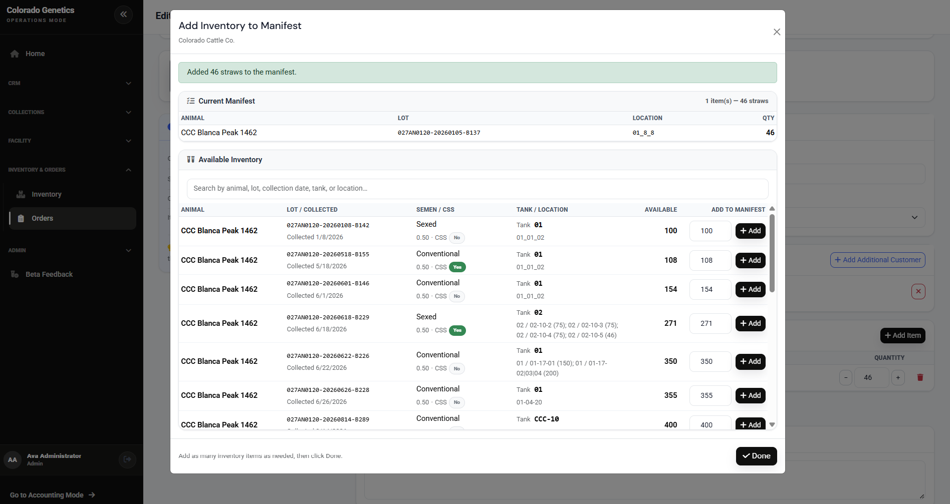The height and width of the screenshot is (504, 950).
Task: Open Inventory in the sidebar
Action: point(47,194)
